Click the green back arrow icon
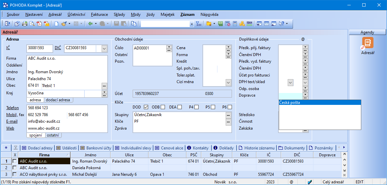Image resolution: width=387 pixels, height=185 pixels. pyautogui.click(x=91, y=24)
